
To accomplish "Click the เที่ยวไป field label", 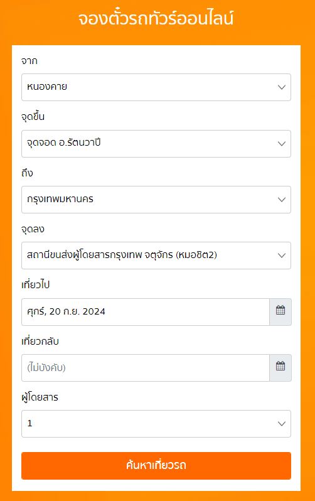I will (36, 284).
